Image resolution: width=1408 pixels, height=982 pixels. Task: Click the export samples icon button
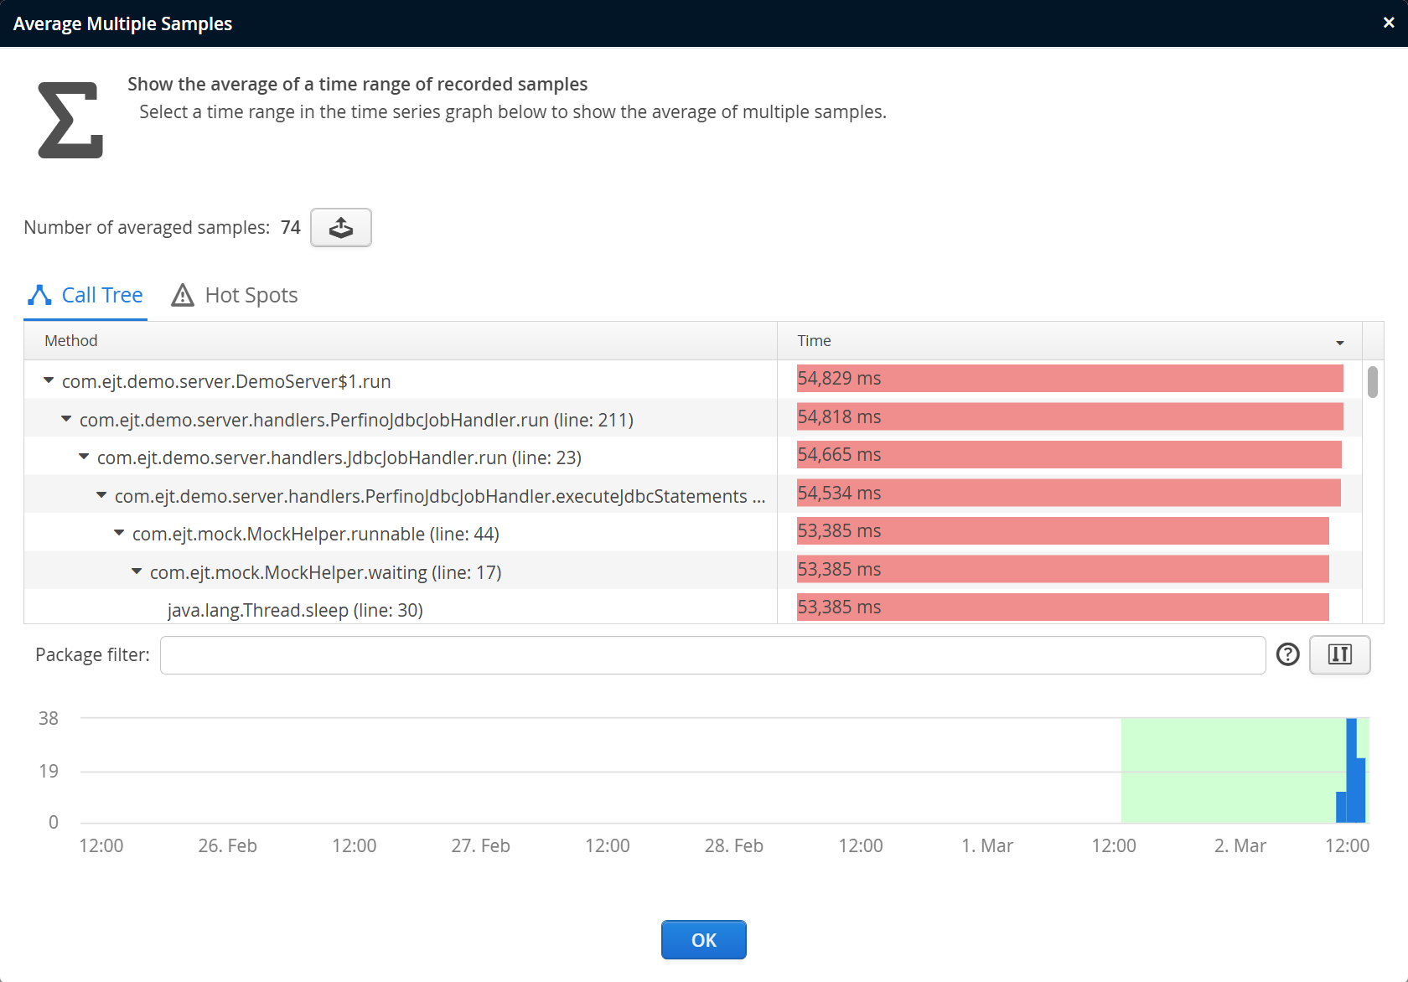click(x=340, y=228)
